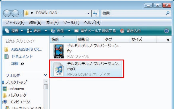Minimize the explorer window
The image size is (174, 109).
coord(149,5)
